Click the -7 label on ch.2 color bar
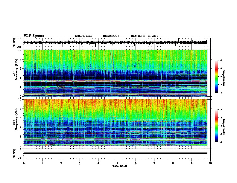Viewport: 237px width, 183px height. point(221,142)
